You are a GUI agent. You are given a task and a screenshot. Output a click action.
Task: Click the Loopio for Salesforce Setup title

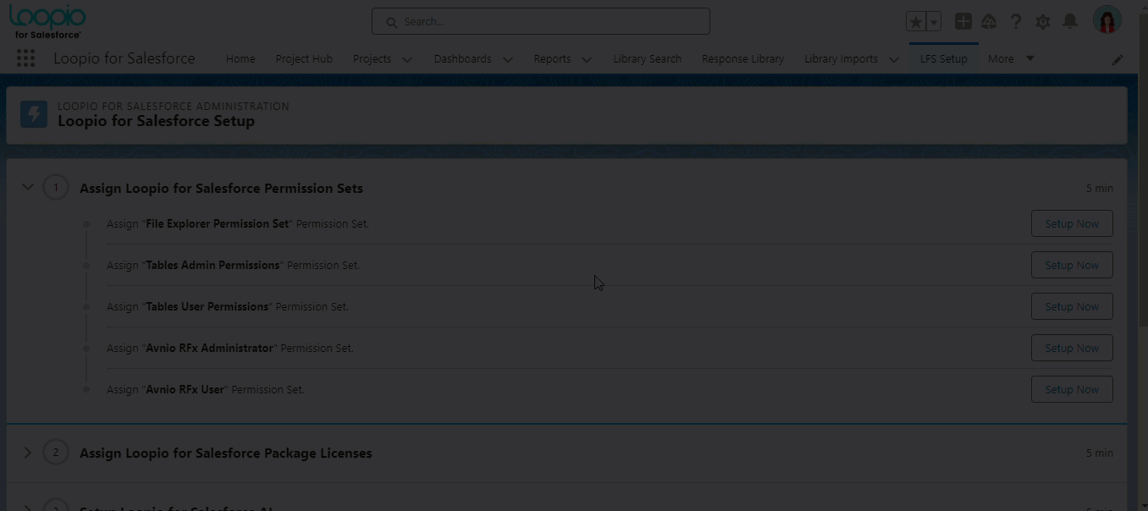[x=156, y=121]
